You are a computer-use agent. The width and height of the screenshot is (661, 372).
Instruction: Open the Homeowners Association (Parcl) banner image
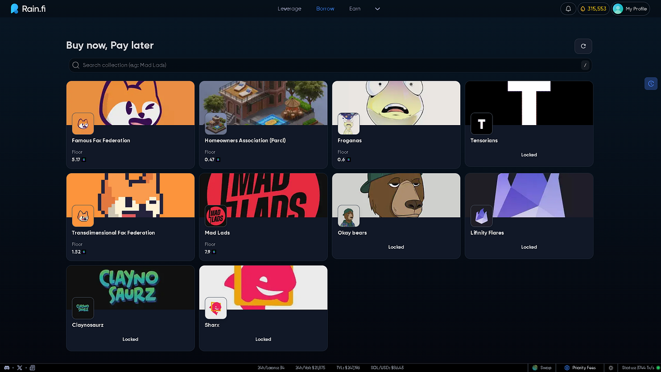pos(263,103)
